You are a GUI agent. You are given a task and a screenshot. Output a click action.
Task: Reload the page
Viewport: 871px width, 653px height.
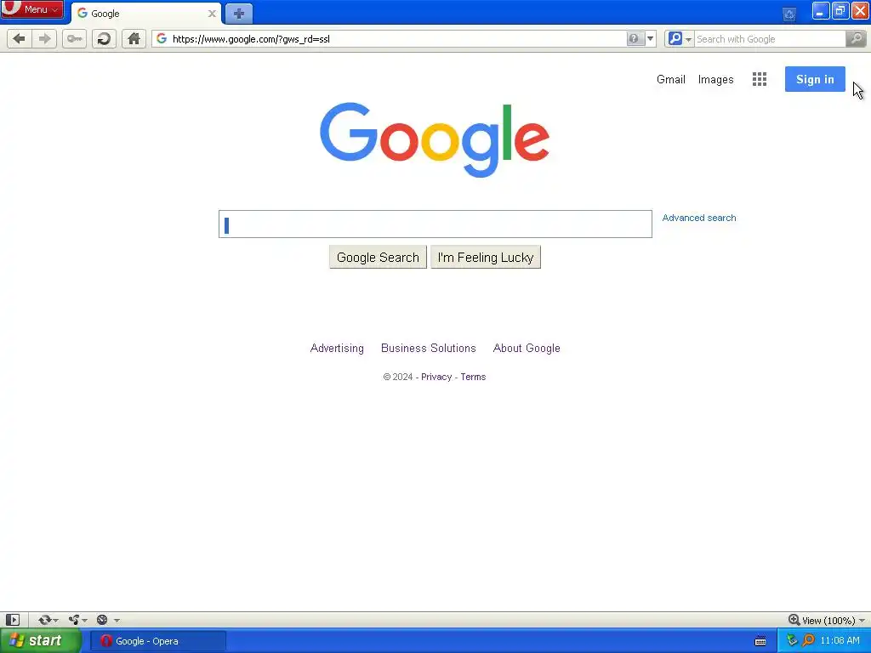click(x=104, y=39)
